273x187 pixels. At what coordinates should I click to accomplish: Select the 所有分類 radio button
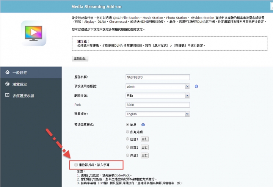coord(127,132)
